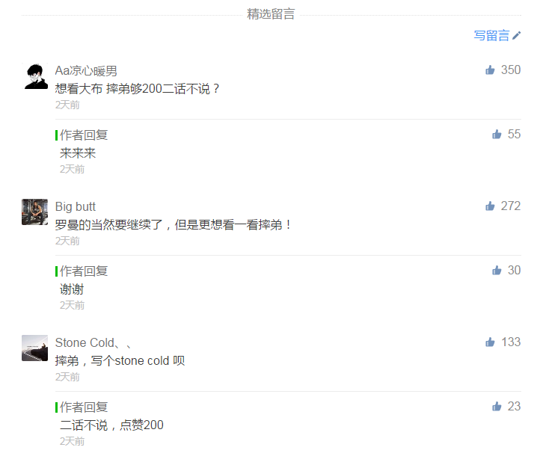Like Aa凉心暖男's comment with 350 likes
Viewport: 540px width, 471px height.
490,70
